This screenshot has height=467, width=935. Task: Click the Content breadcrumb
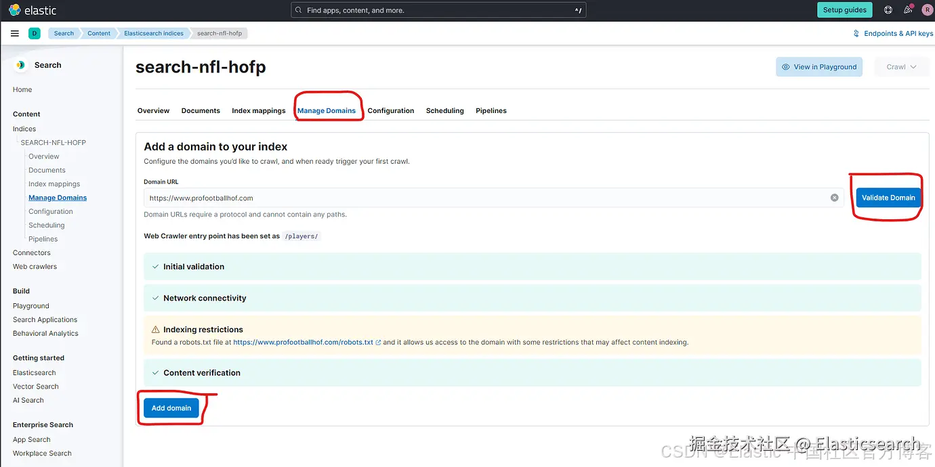(x=99, y=33)
